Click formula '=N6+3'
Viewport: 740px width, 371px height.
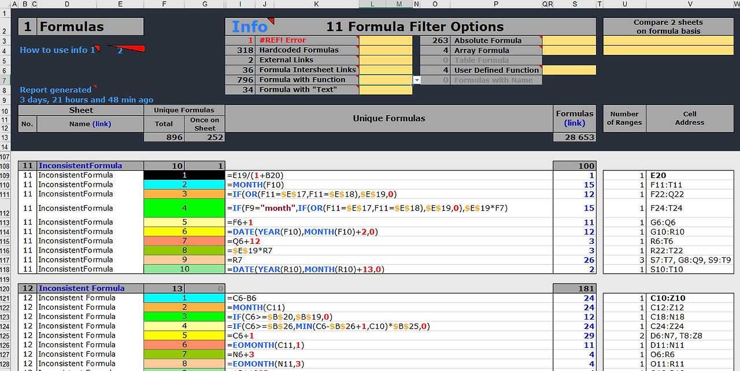point(240,354)
